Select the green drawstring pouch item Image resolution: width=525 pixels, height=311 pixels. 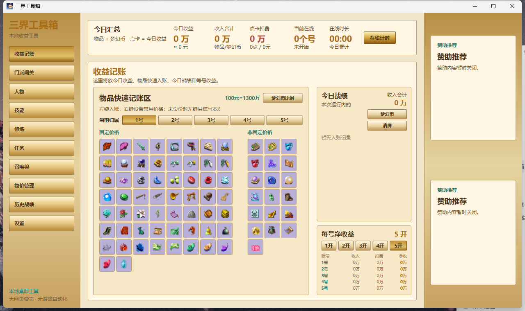pos(141,230)
